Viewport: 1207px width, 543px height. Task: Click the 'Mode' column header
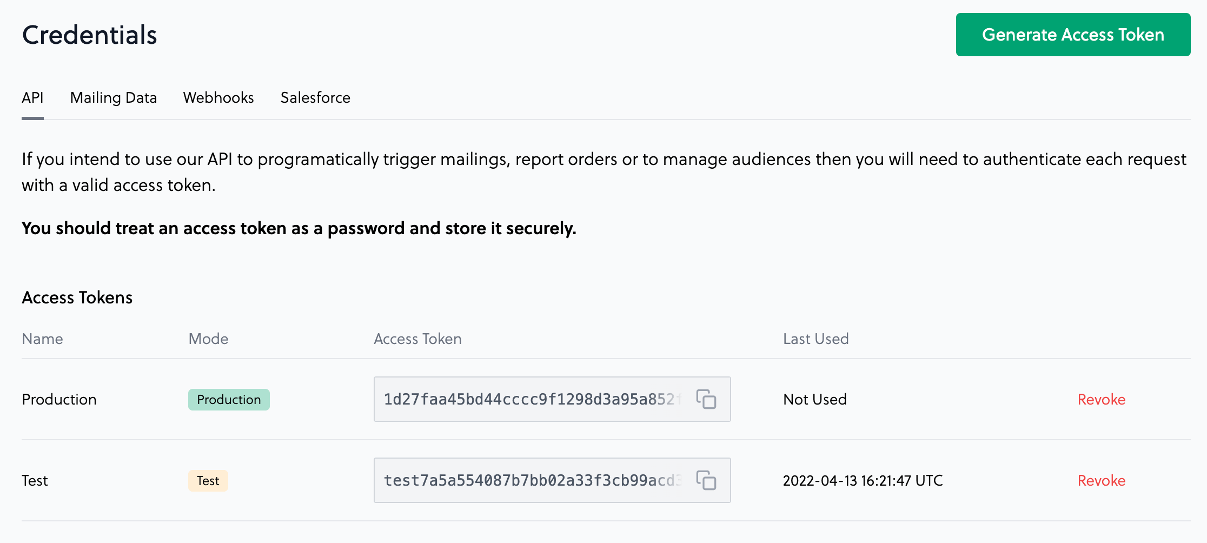(x=208, y=339)
